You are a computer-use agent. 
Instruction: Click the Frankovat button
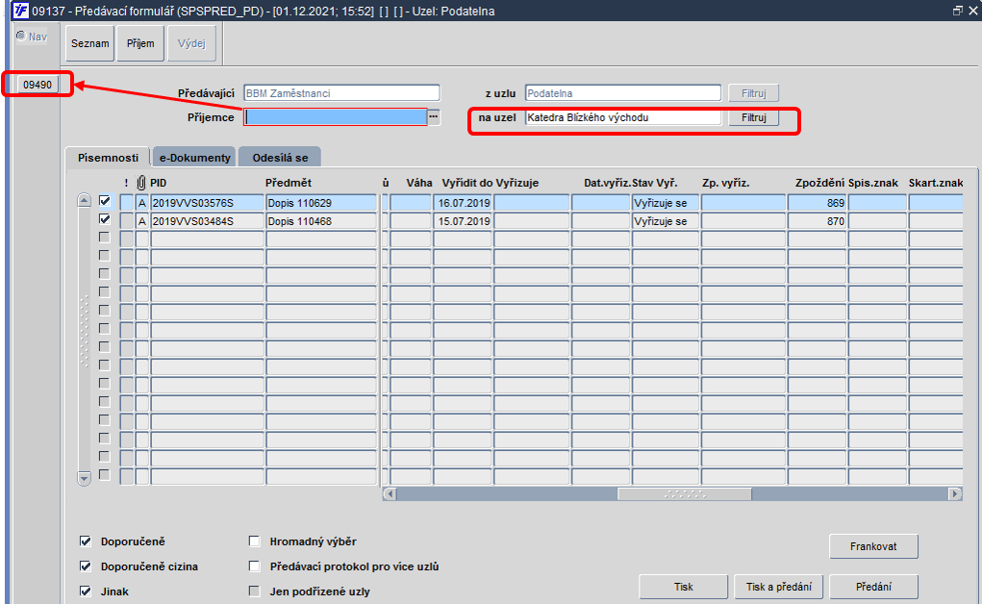[x=873, y=546]
